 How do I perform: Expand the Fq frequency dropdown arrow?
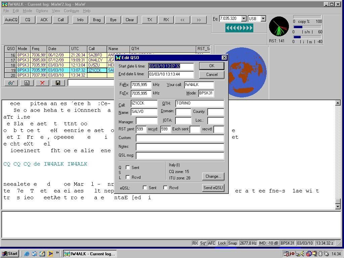[244, 19]
